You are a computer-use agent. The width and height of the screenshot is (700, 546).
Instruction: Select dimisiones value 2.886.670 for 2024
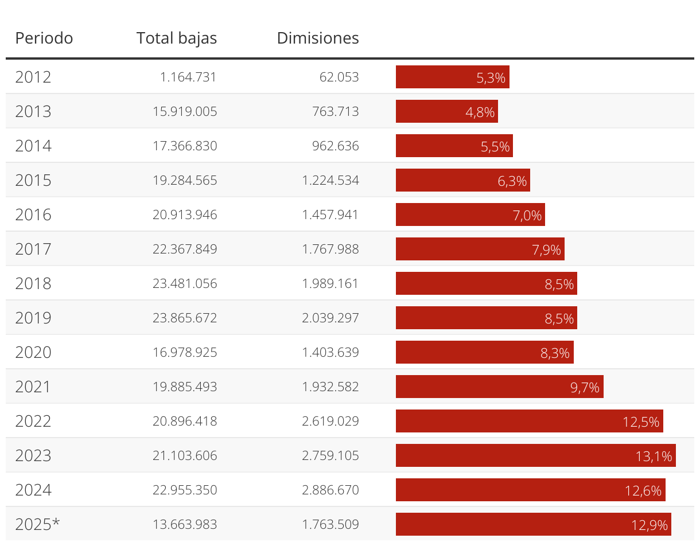tap(330, 490)
